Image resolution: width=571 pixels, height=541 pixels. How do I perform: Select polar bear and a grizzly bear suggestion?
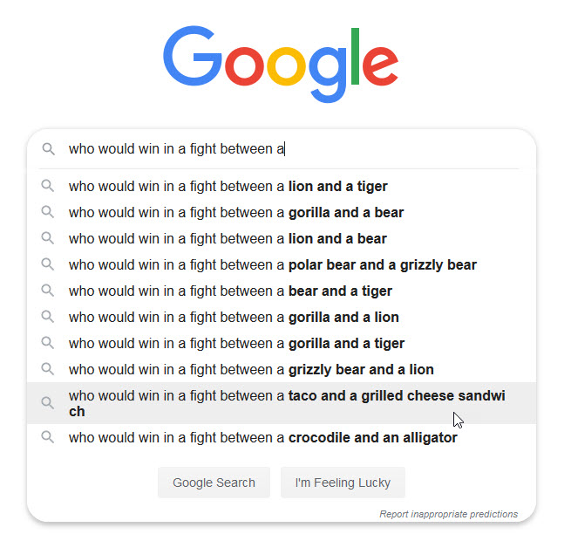[x=273, y=264]
